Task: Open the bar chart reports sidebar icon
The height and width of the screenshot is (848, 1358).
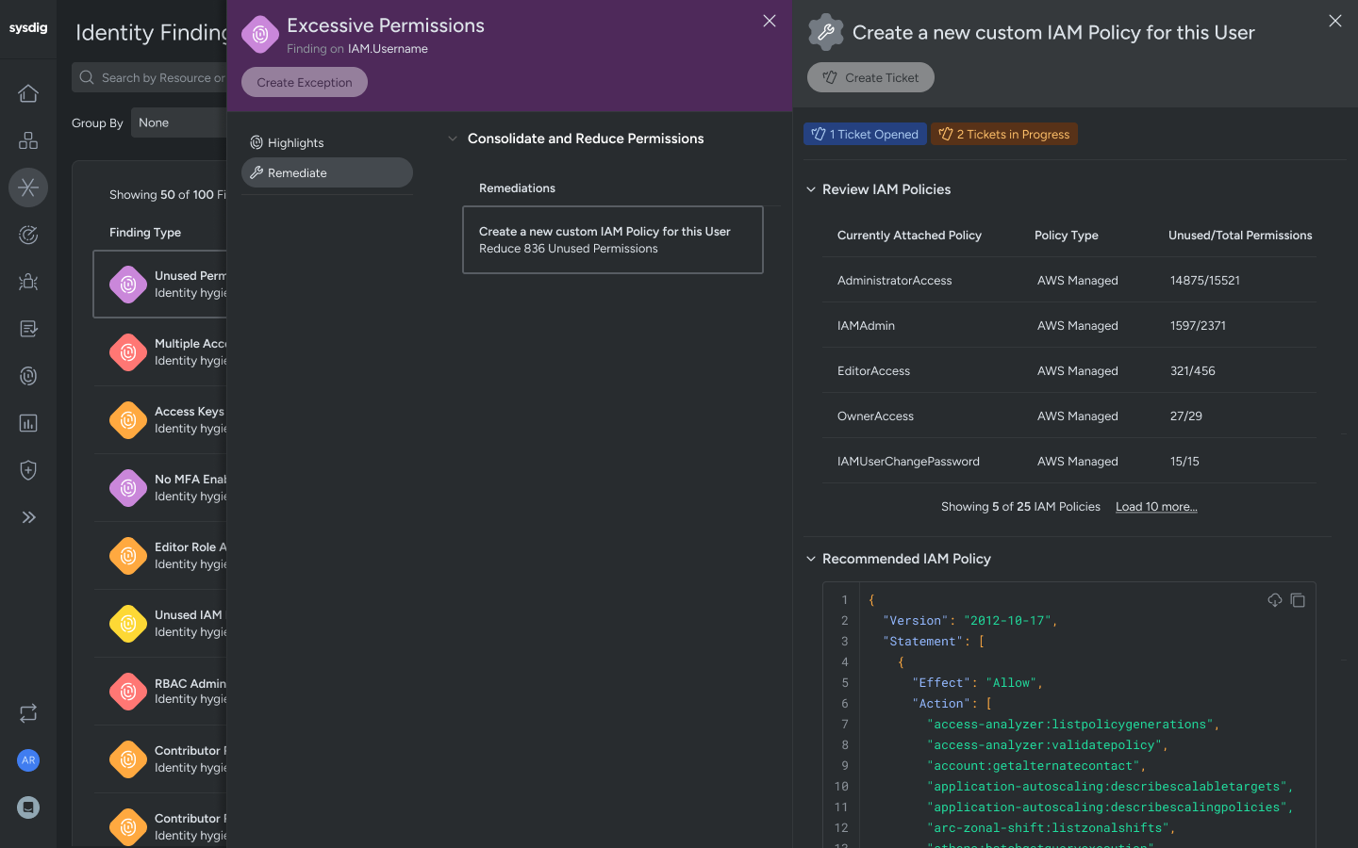Action: tap(28, 423)
